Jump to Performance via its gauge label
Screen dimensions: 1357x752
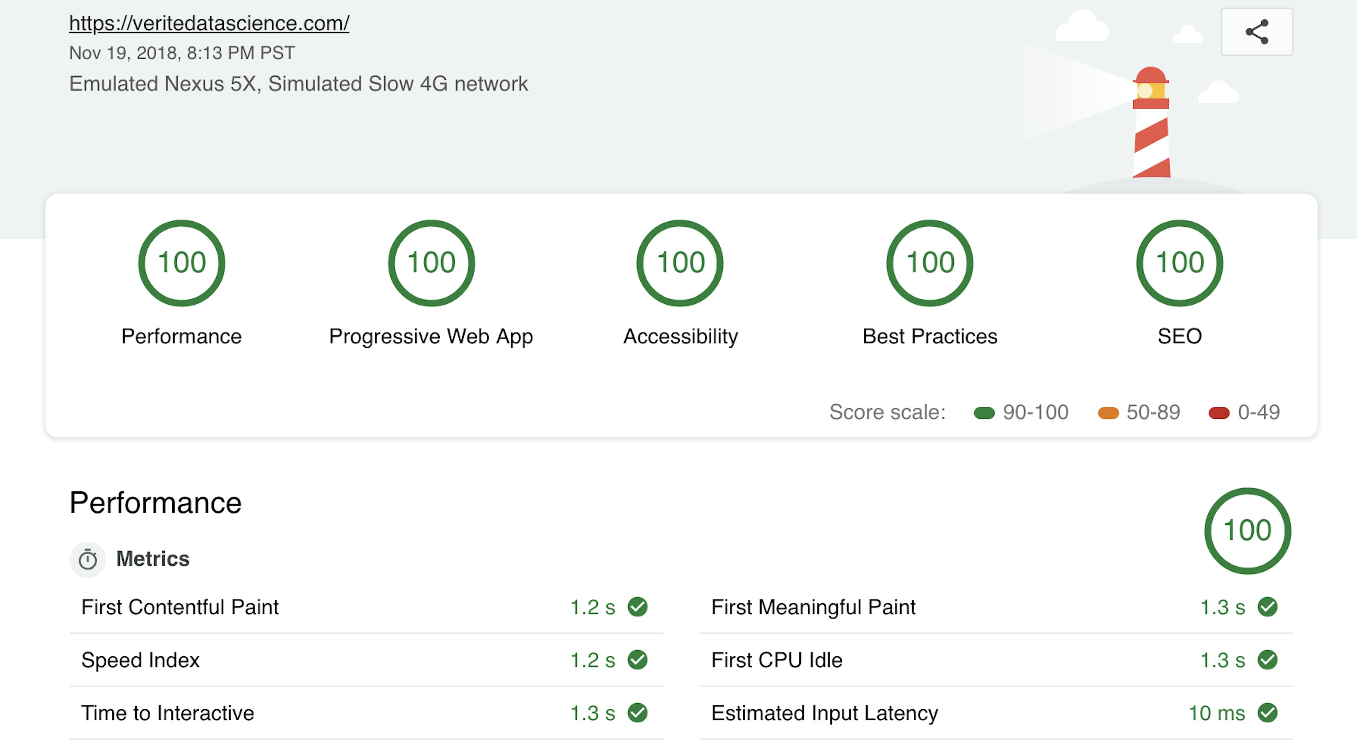pyautogui.click(x=181, y=336)
